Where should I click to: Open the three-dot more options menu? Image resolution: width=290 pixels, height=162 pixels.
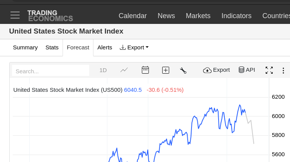283,70
